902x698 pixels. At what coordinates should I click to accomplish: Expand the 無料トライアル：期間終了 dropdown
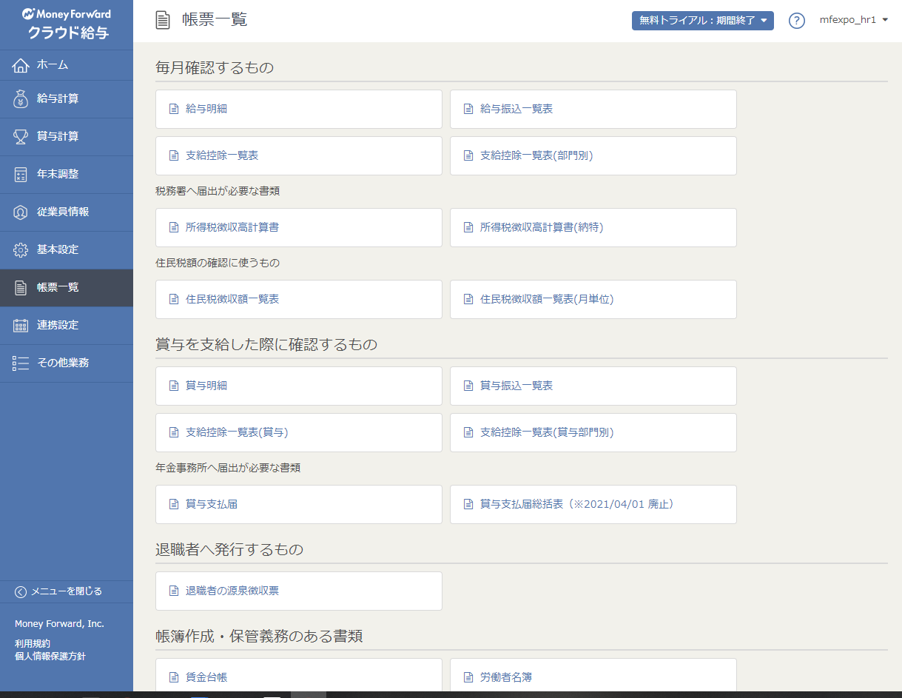(702, 21)
